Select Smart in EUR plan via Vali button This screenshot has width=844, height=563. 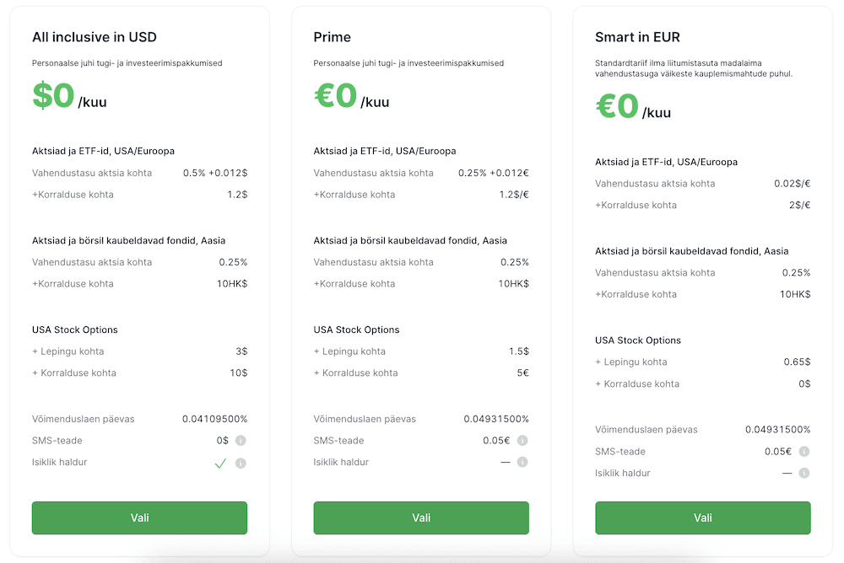702,517
